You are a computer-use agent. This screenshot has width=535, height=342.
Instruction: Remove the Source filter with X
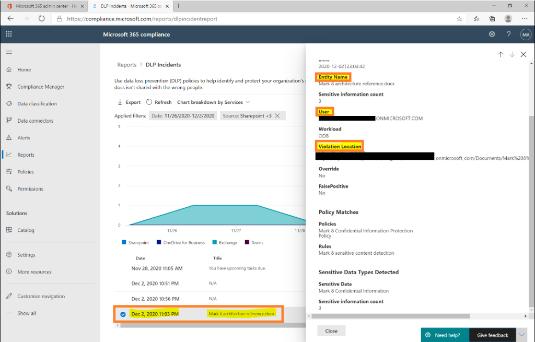point(277,116)
